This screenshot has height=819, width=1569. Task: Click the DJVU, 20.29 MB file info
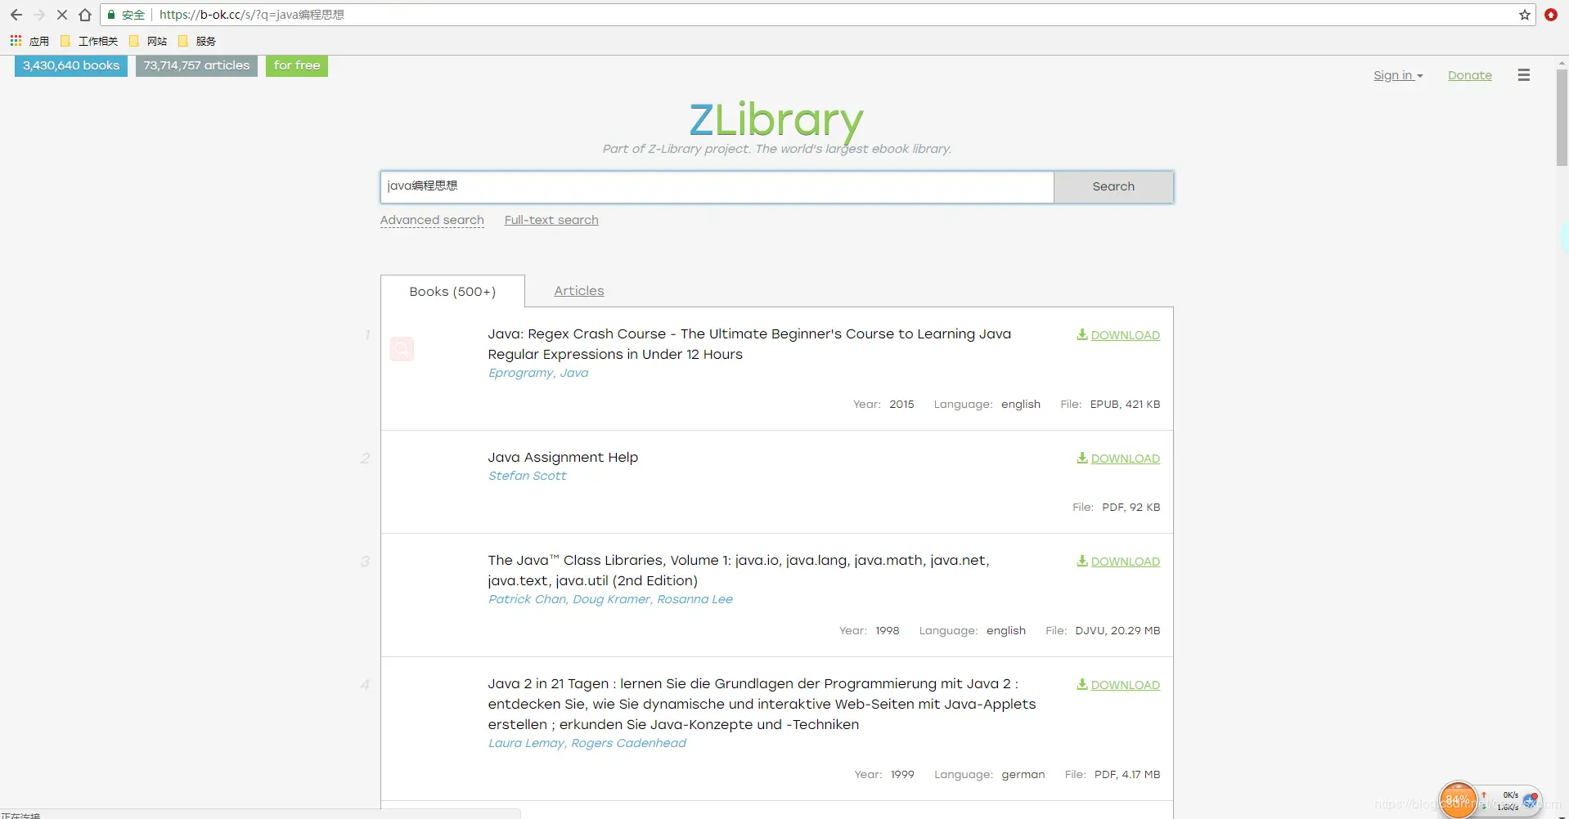[x=1117, y=630]
